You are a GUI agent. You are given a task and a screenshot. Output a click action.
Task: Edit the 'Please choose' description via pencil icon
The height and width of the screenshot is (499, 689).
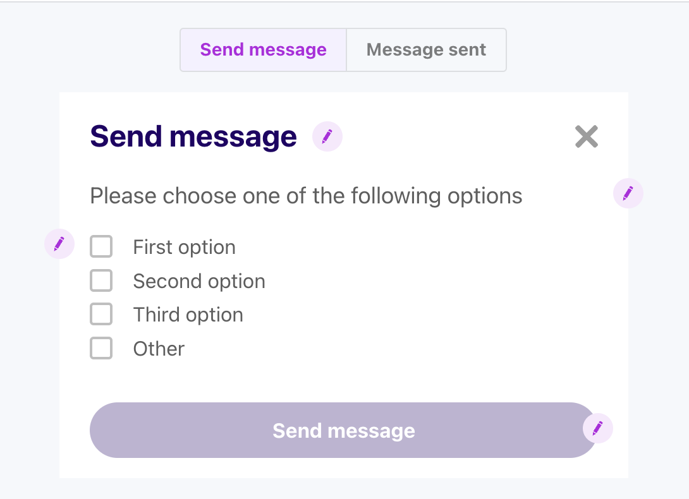coord(628,193)
